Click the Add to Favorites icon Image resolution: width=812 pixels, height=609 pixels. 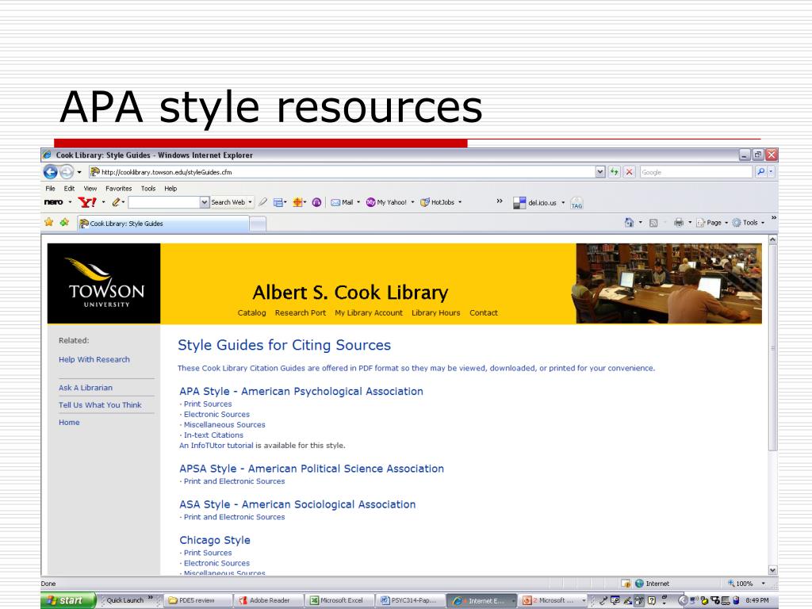coord(64,223)
